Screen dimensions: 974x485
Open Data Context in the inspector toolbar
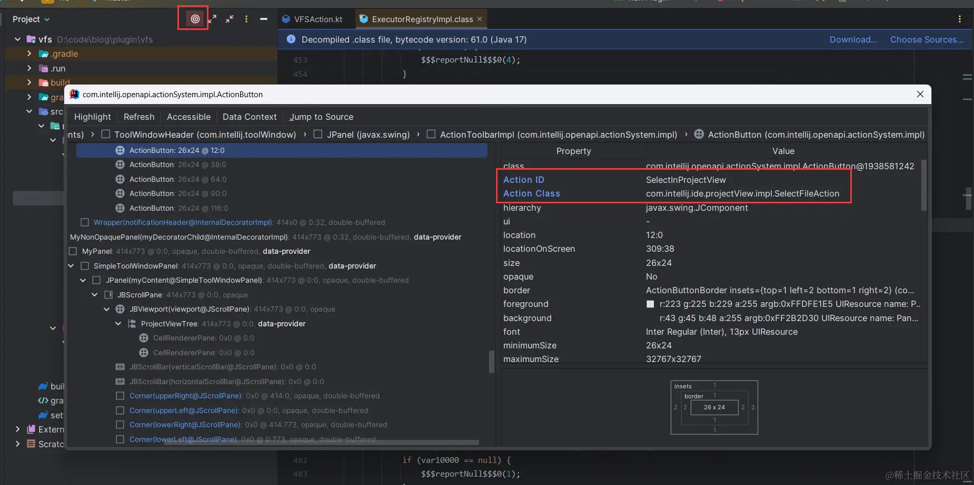coord(250,117)
